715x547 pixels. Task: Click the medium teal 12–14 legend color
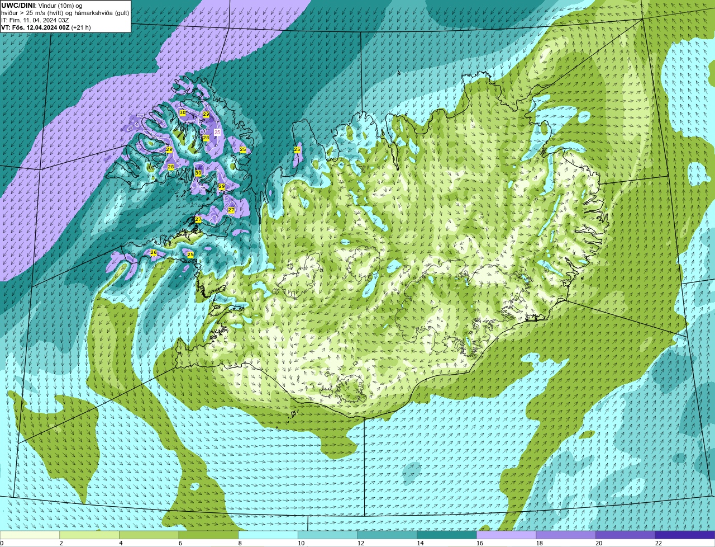(387, 535)
